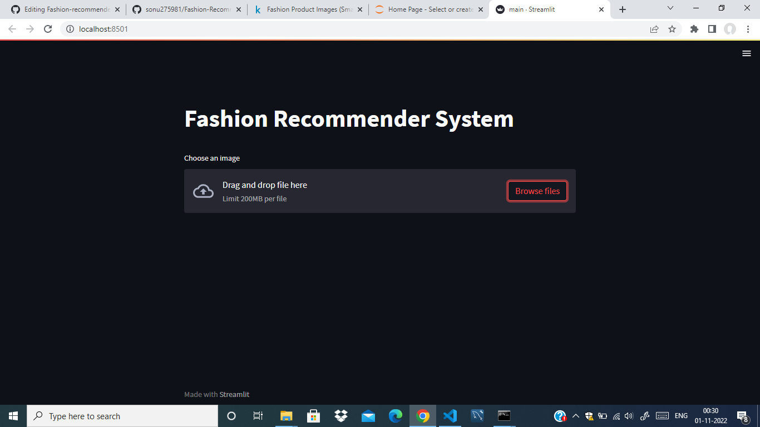Open the Streamlit hamburger menu
Screen dimensions: 760x427
(x=747, y=53)
